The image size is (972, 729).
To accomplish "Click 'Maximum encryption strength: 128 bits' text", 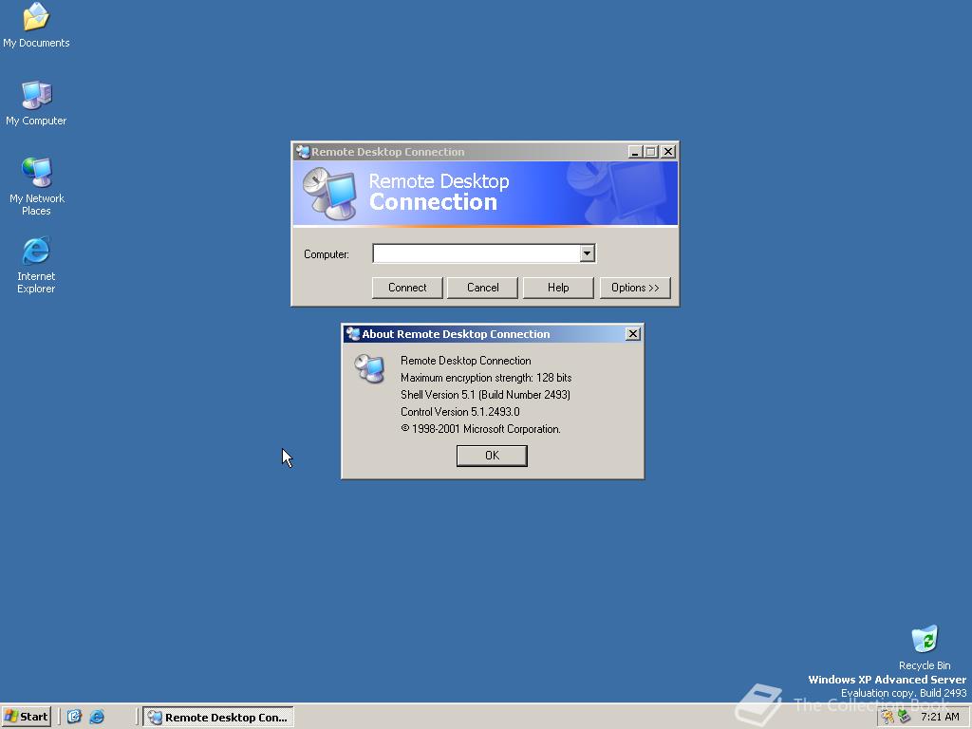I will [486, 378].
